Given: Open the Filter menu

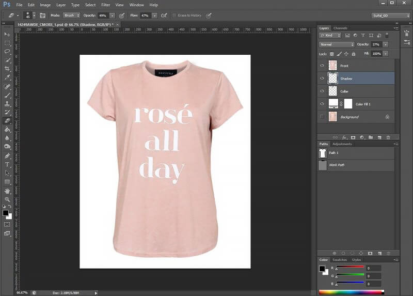Looking at the screenshot, I should click(106, 5).
